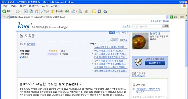Open the 고급검색 link
Image resolution: width=188 pixels, height=99 pixels.
pyautogui.click(x=126, y=26)
